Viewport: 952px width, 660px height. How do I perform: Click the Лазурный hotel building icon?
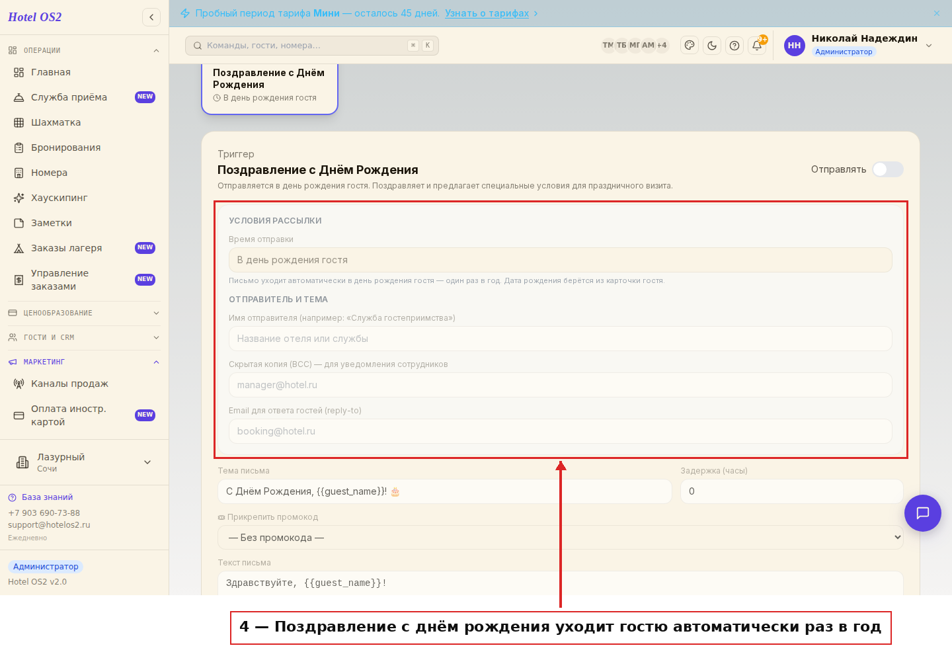[x=22, y=462]
